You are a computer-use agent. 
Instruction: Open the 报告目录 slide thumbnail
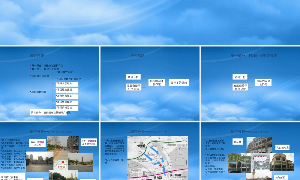click(49, 83)
